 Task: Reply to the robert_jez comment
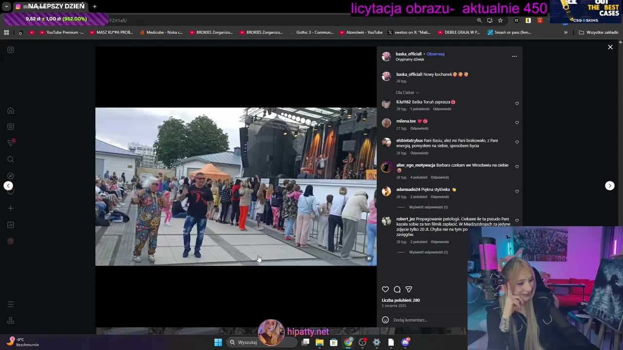440,242
